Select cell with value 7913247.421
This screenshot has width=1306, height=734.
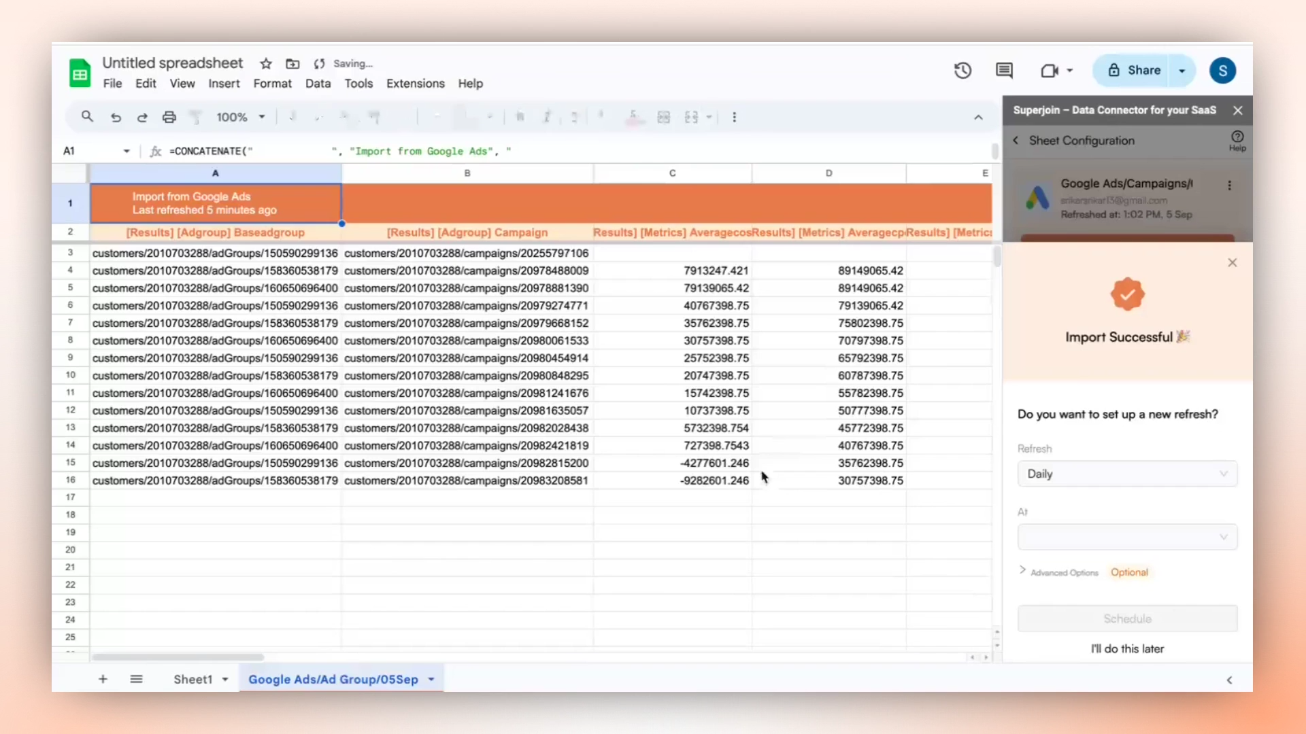click(x=673, y=270)
